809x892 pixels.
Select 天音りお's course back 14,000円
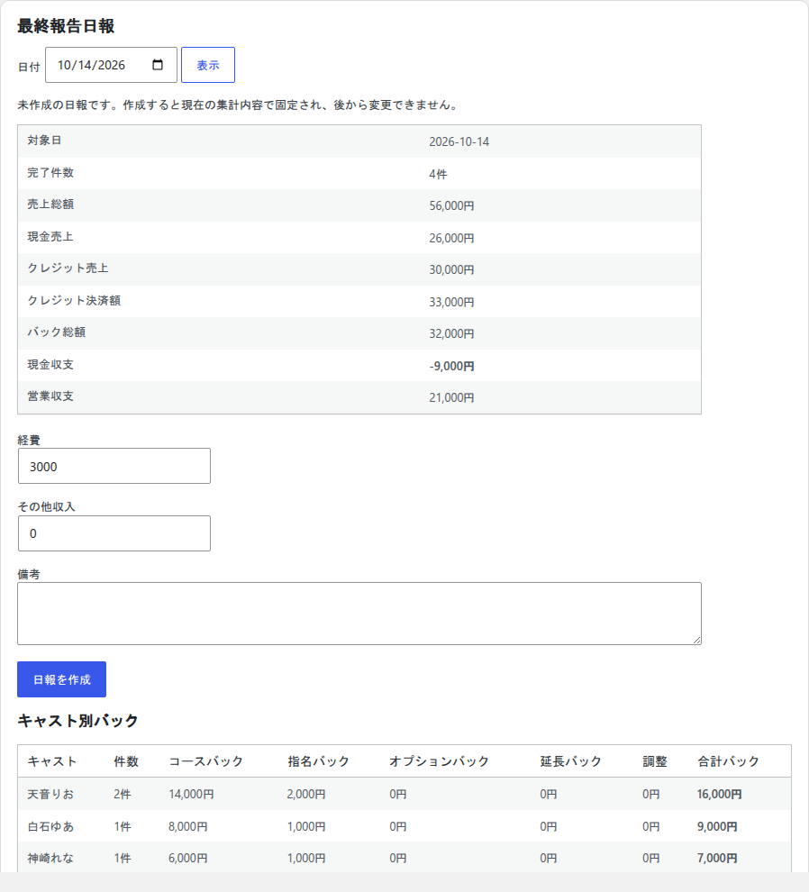tap(191, 794)
